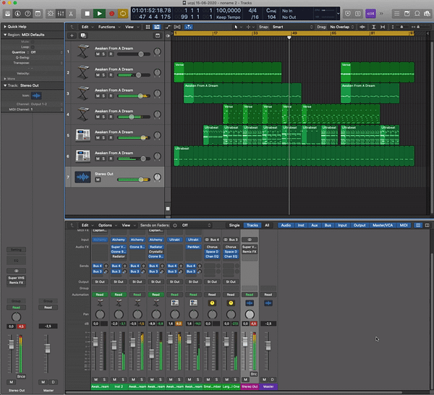The height and width of the screenshot is (395, 434).
Task: Click the red Record button
Action: 111,13
